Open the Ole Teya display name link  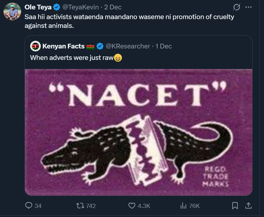[x=38, y=7]
